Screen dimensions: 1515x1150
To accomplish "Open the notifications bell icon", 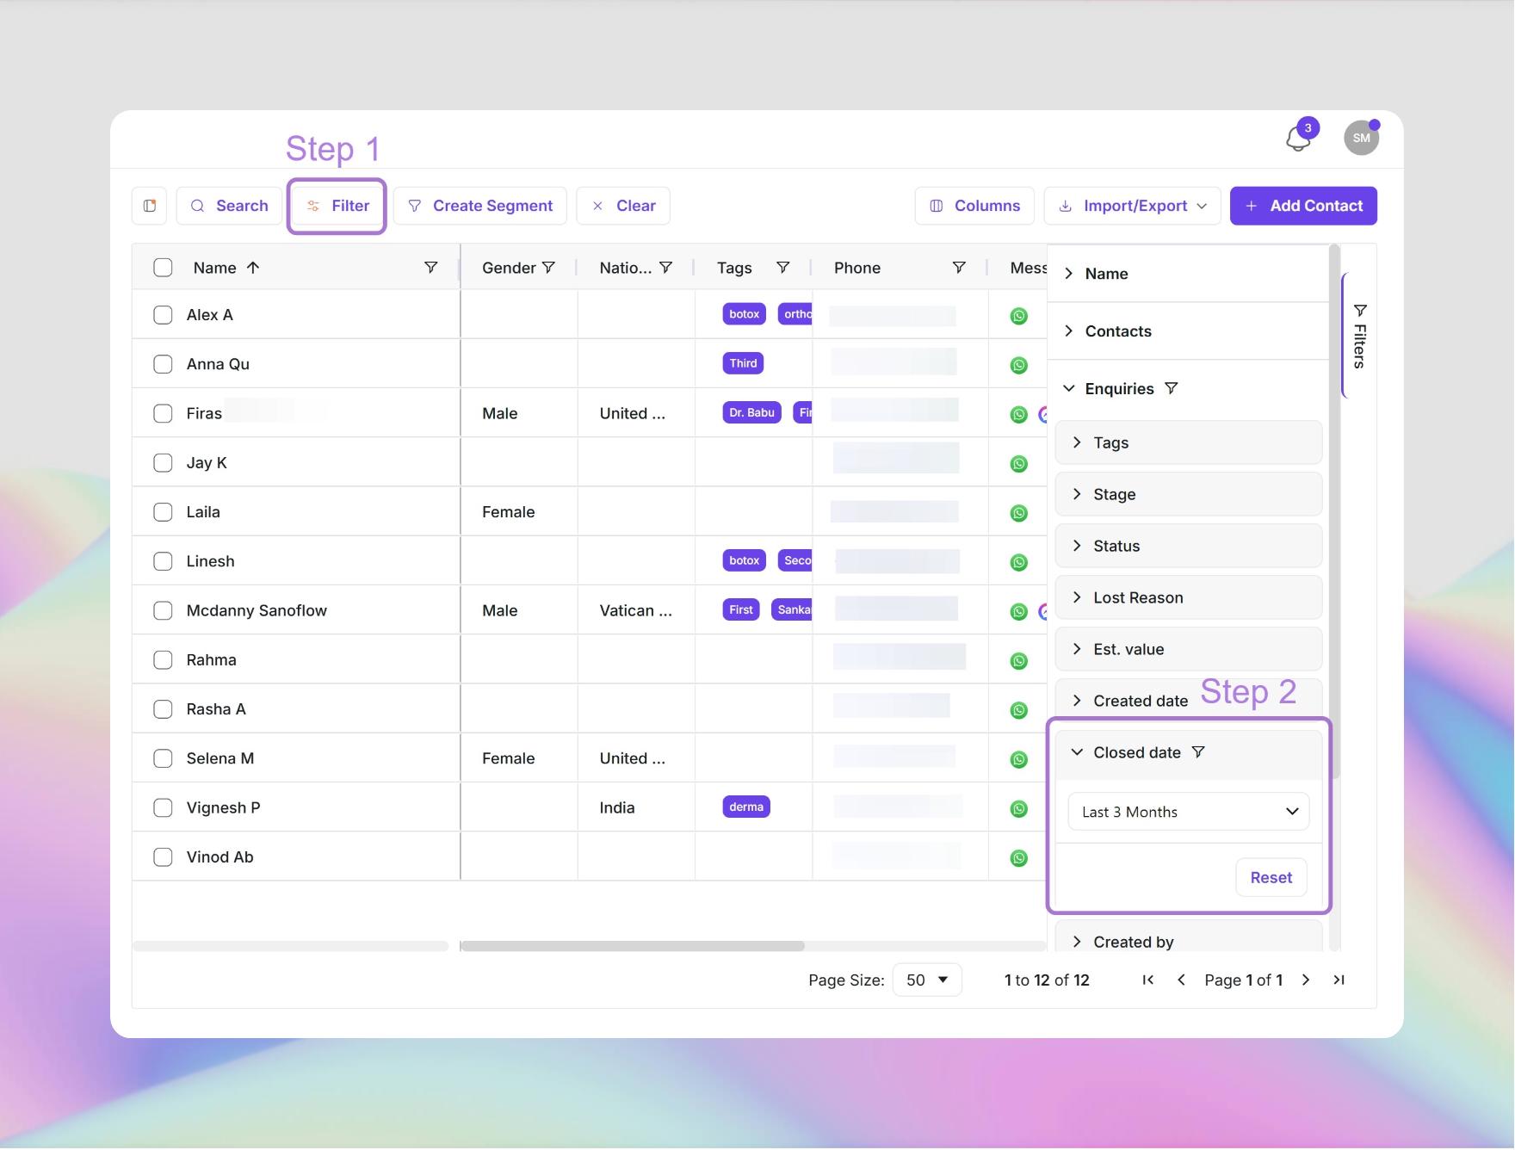I will pyautogui.click(x=1298, y=139).
